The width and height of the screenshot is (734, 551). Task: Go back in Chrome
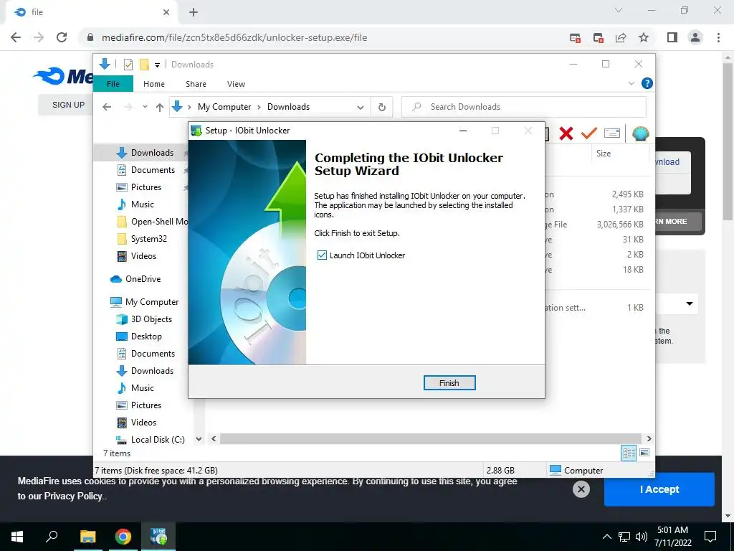coord(16,37)
